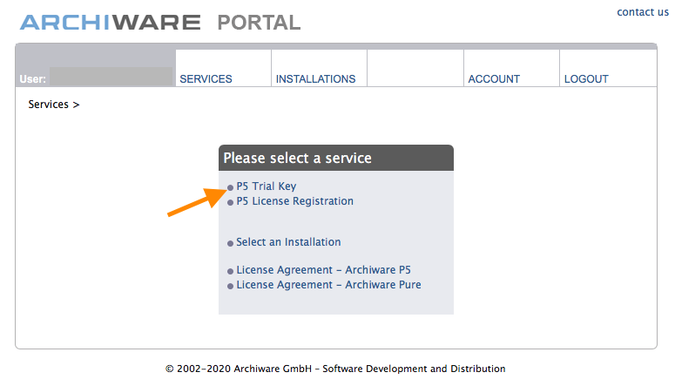675x386 pixels.
Task: View License Agreement – Archiware P5
Action: pyautogui.click(x=323, y=270)
